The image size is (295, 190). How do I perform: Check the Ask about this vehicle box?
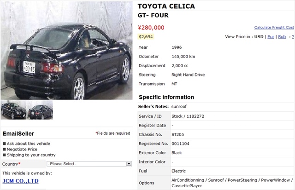tap(4, 143)
